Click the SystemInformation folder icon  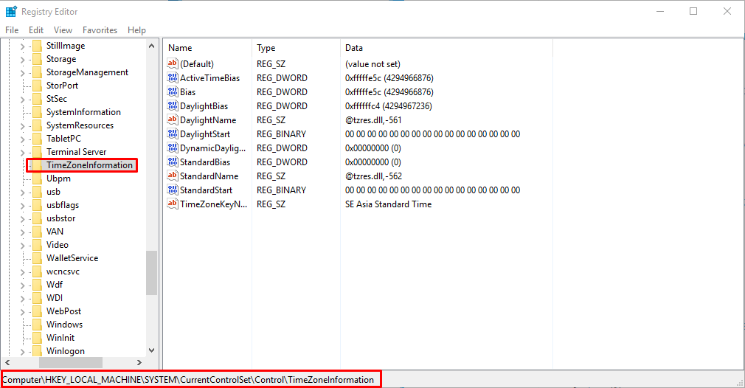[37, 112]
